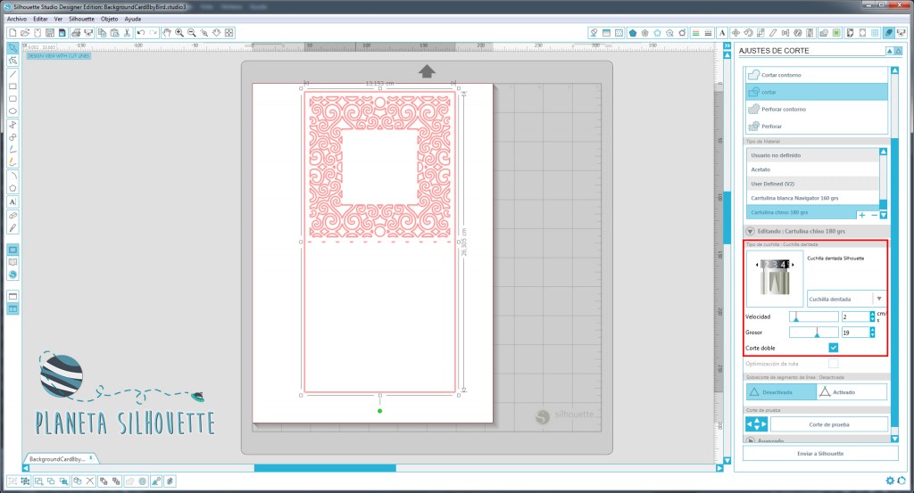Image resolution: width=914 pixels, height=493 pixels.
Task: Select the Perforar contorno cut mode
Action: pyautogui.click(x=817, y=109)
